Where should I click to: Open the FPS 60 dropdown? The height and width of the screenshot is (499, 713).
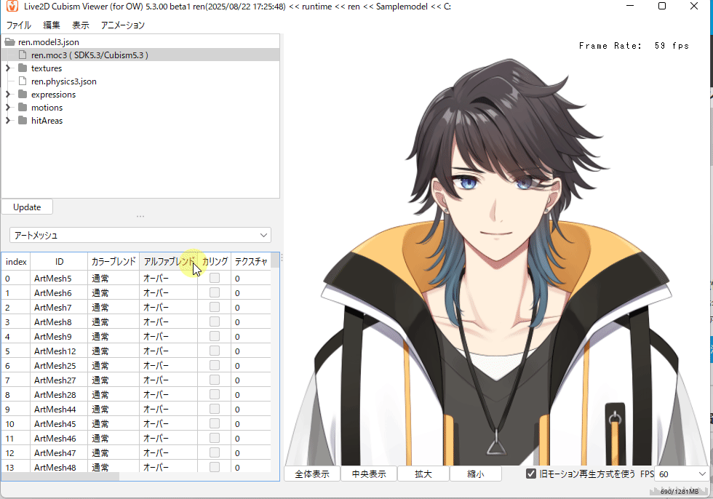[x=682, y=474]
